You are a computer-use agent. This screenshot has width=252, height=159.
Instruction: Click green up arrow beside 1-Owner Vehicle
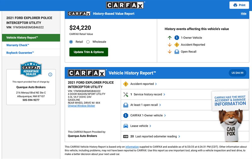(169, 38)
